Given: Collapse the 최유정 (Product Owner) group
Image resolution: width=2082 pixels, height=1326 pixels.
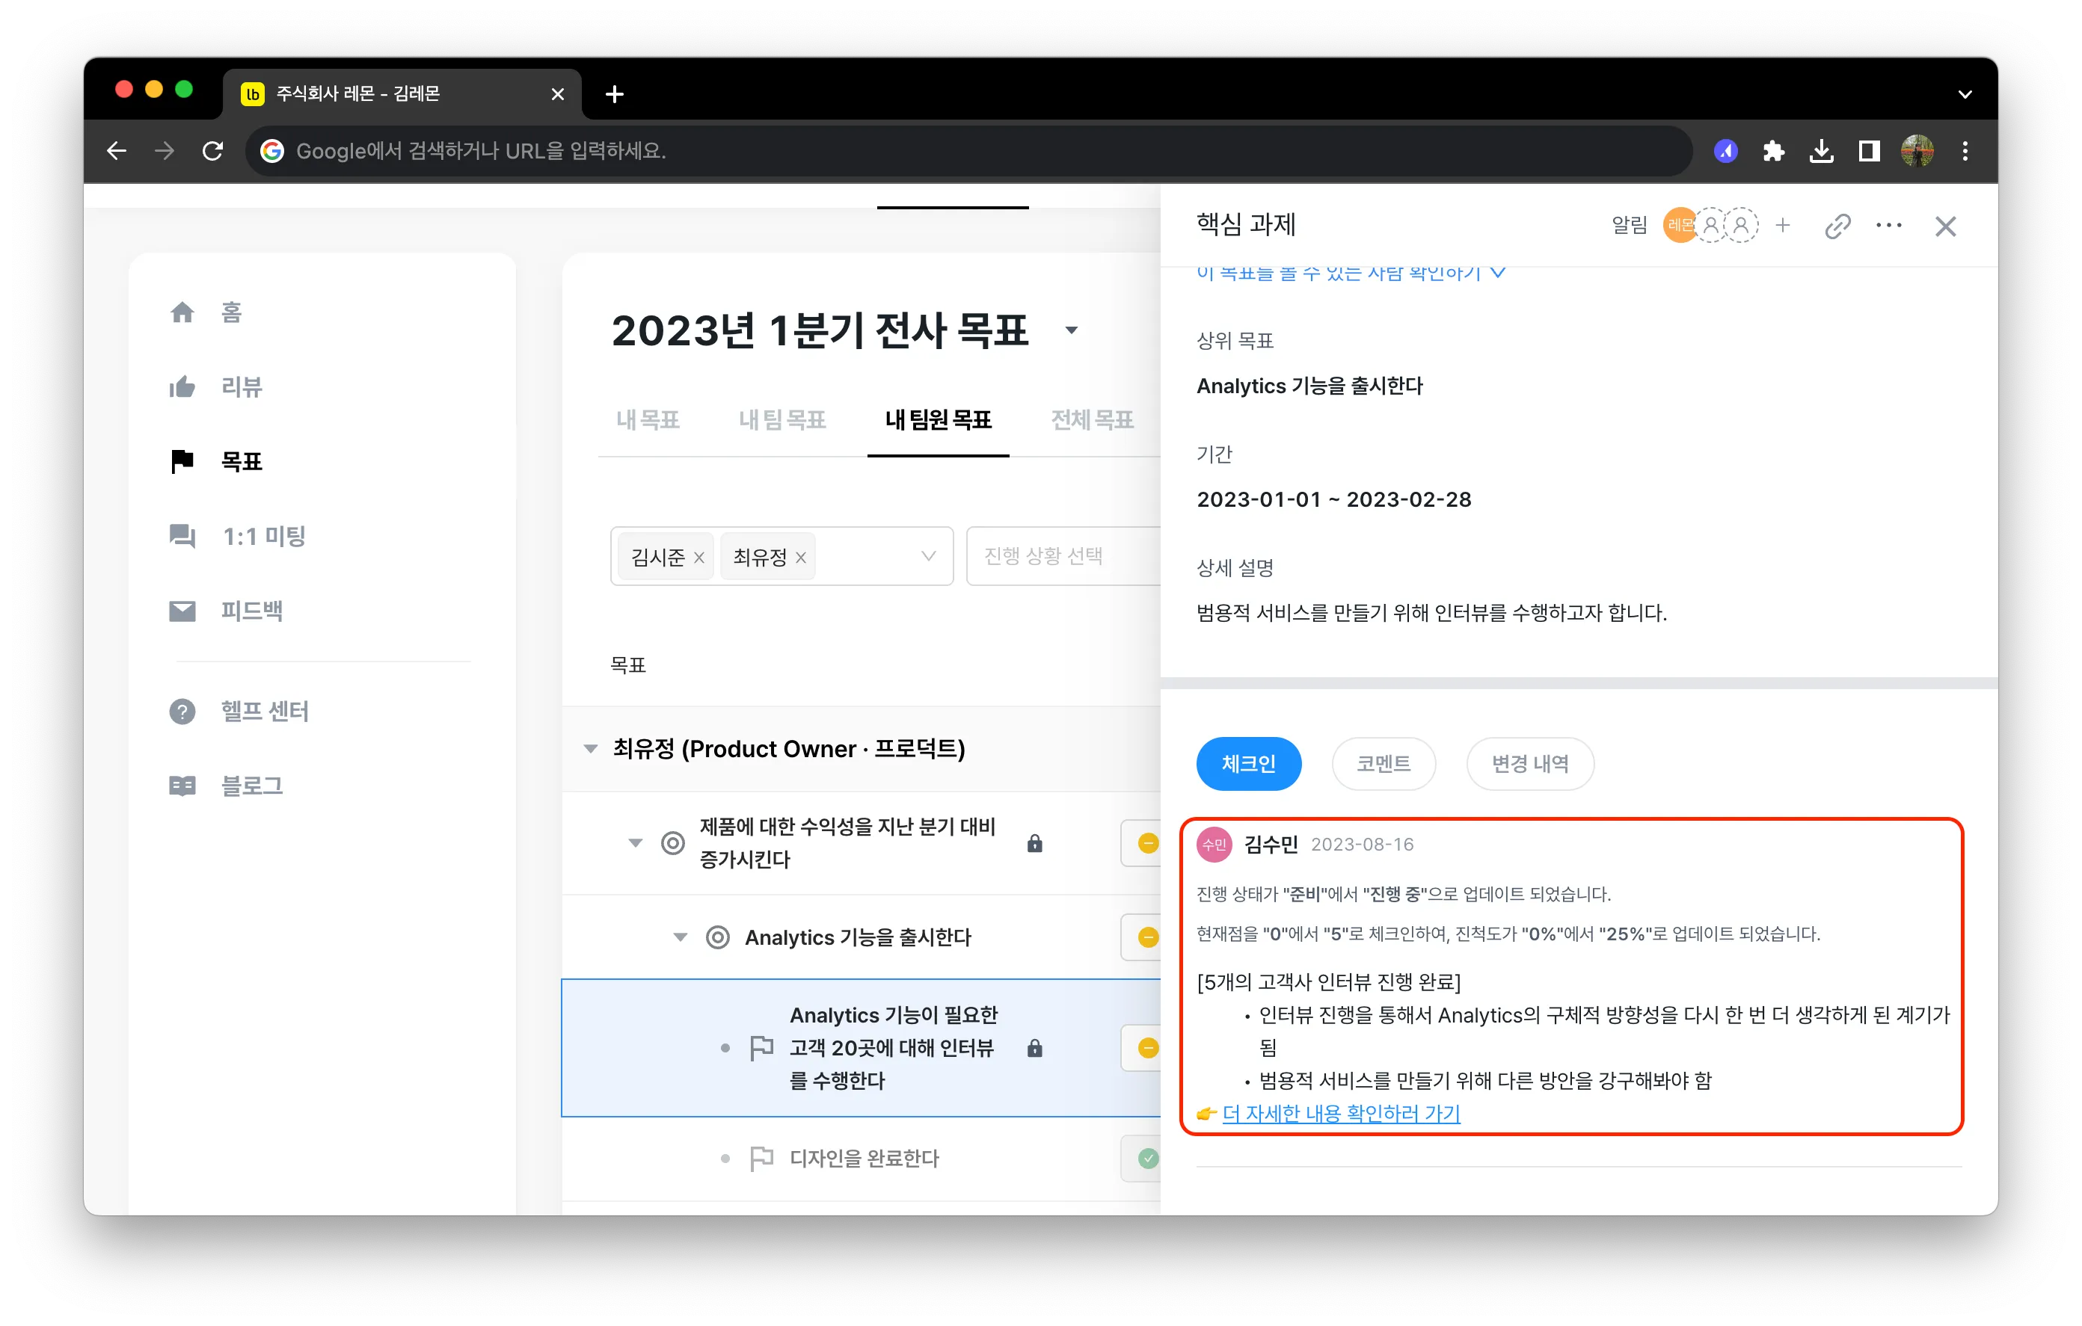Looking at the screenshot, I should pos(591,748).
